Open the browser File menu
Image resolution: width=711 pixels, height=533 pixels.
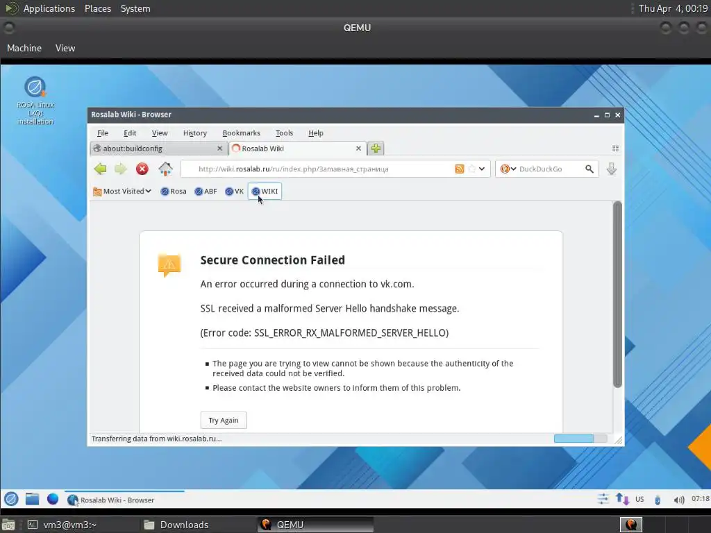click(x=103, y=133)
